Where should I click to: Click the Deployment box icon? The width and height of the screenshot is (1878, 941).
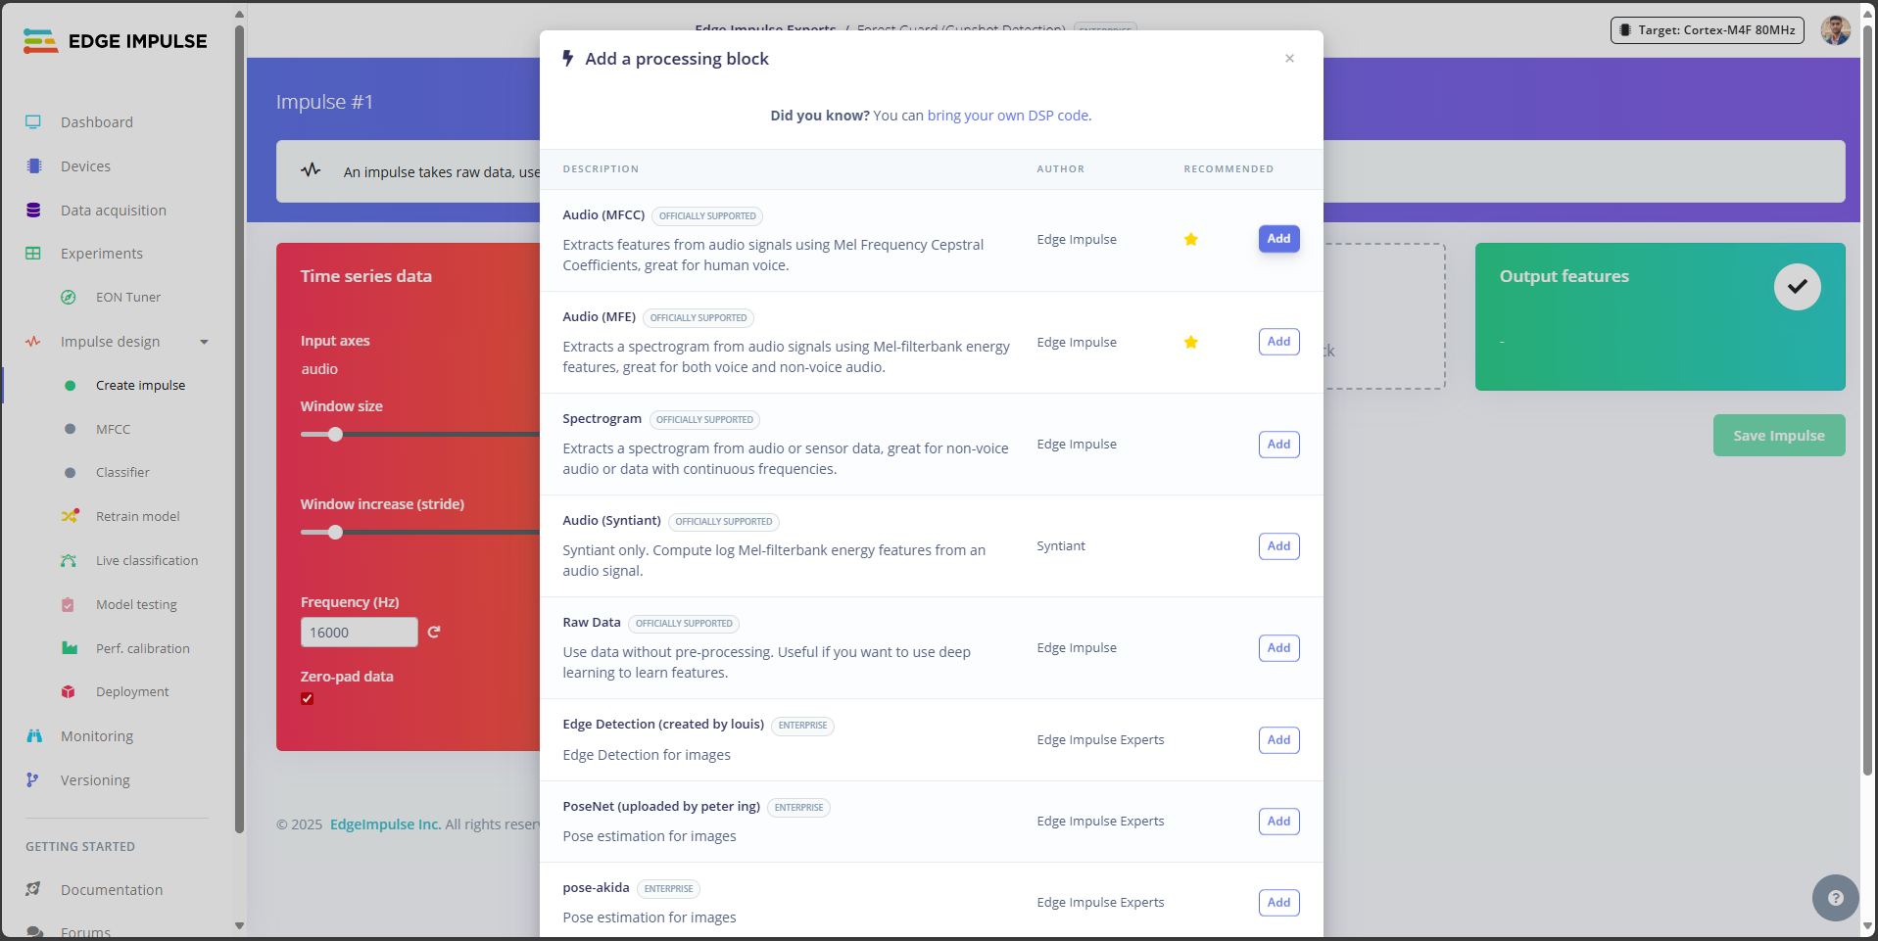click(69, 692)
